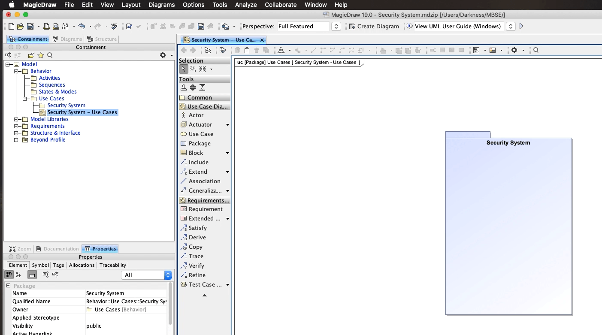Screen dimensions: 602x335
Task: Select the Satisfy relationship tool
Action: (197, 228)
